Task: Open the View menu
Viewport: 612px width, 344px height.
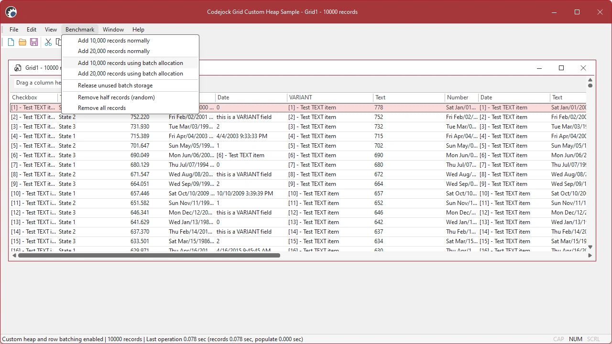Action: click(51, 30)
